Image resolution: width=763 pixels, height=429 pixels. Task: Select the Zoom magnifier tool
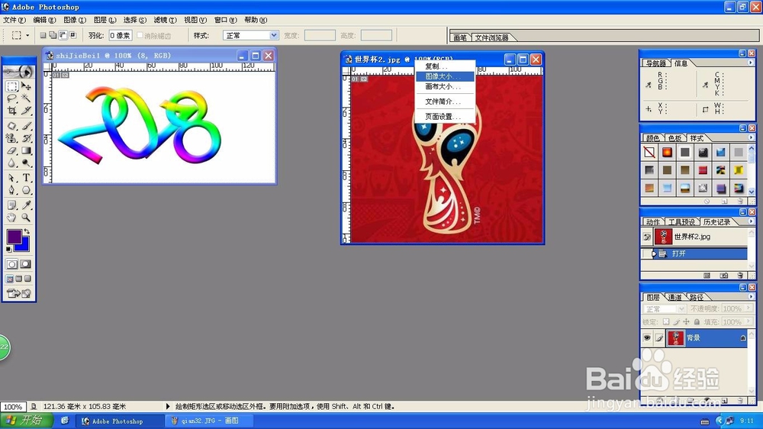click(26, 218)
